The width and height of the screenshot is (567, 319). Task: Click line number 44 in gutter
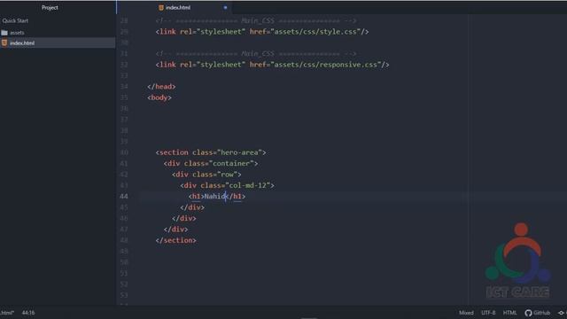tap(124, 197)
